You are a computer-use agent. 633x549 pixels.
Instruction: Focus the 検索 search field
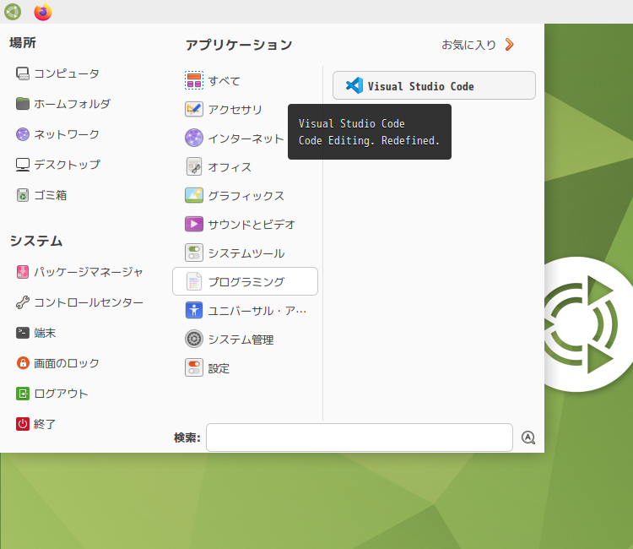[360, 438]
